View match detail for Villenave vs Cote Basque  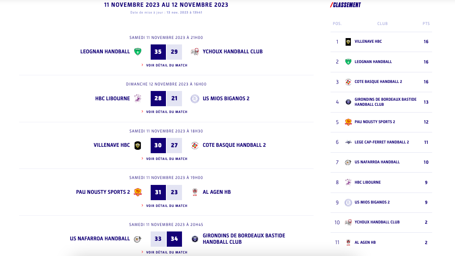tap(166, 159)
